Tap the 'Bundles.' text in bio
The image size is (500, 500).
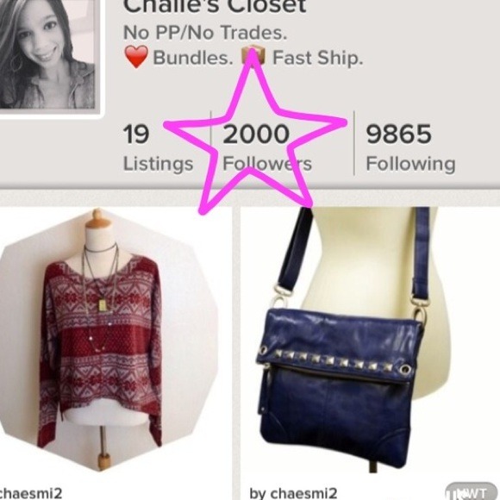point(193,58)
